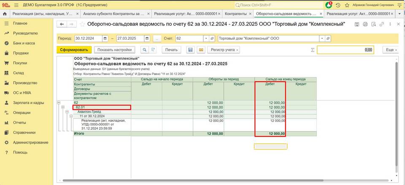
Task: Open Производство section in sidebar
Action: [25, 83]
